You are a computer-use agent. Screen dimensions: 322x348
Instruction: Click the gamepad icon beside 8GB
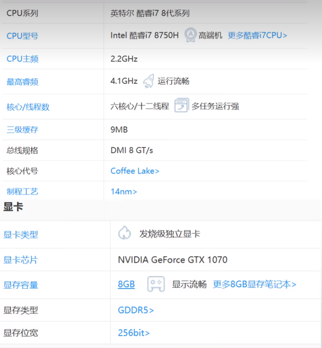pos(156,284)
